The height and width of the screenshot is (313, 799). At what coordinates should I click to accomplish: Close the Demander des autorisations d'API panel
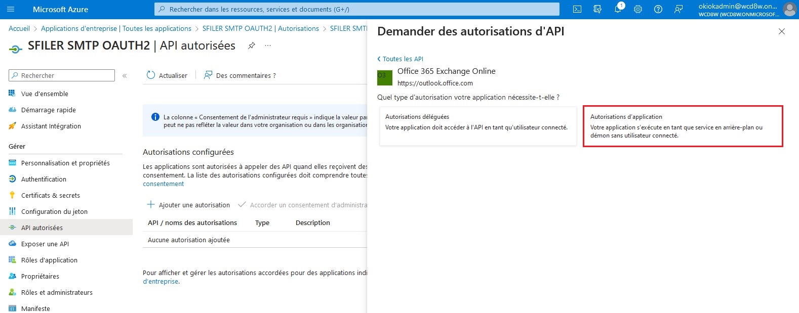[x=782, y=31]
